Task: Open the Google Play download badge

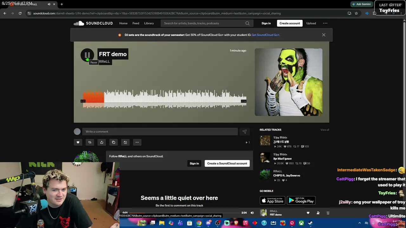Action: (x=301, y=200)
